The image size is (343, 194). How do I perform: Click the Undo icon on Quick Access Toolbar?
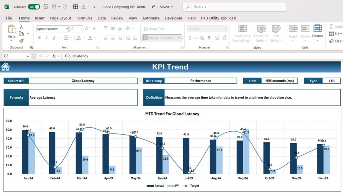54,6
